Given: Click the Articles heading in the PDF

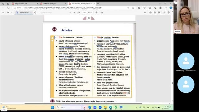Looking at the screenshot, I should pos(67,30).
